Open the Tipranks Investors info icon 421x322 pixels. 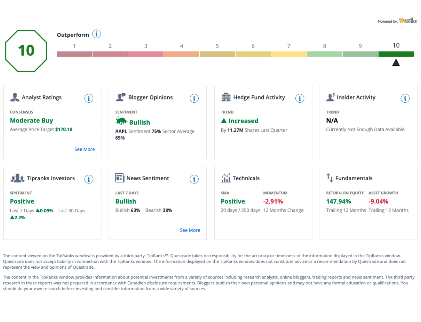point(89,179)
